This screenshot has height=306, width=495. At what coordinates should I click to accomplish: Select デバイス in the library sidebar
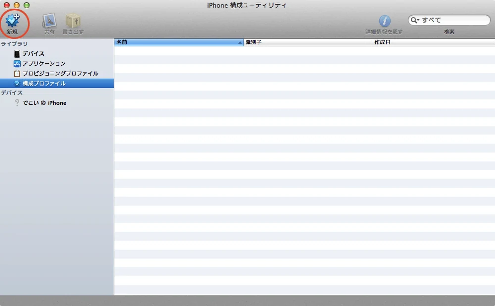click(57, 54)
